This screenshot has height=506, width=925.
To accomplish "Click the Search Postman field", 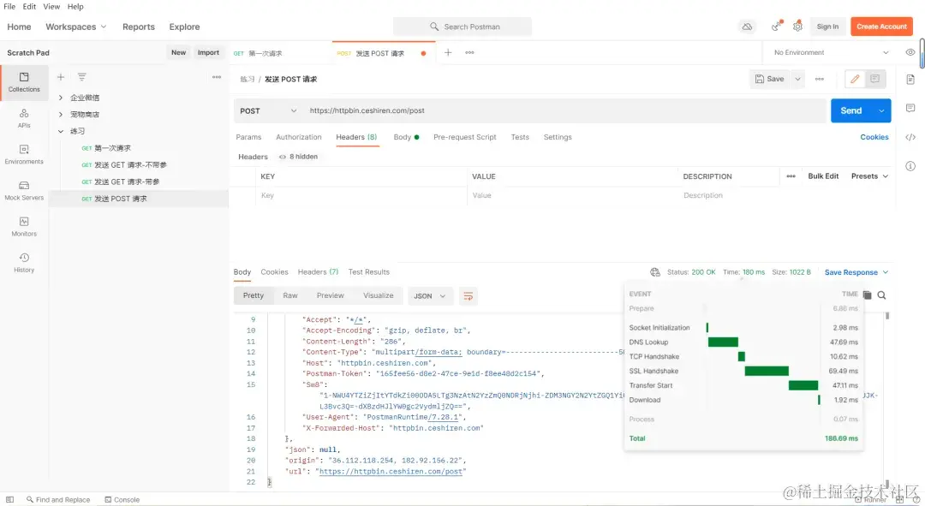I will point(462,27).
